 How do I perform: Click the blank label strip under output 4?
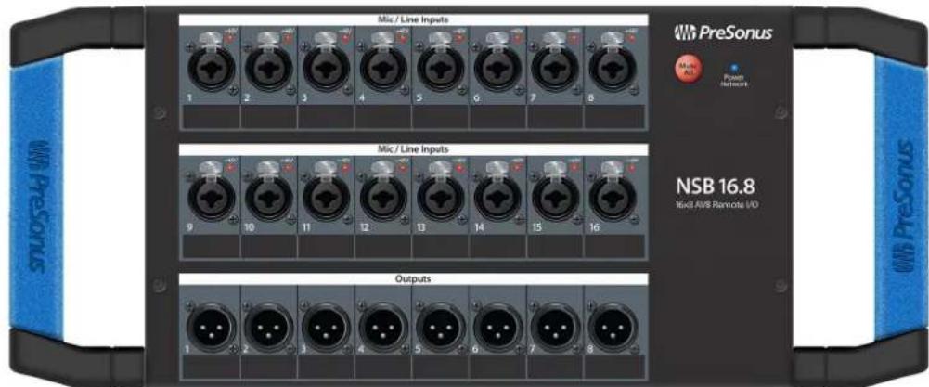pos(383,368)
